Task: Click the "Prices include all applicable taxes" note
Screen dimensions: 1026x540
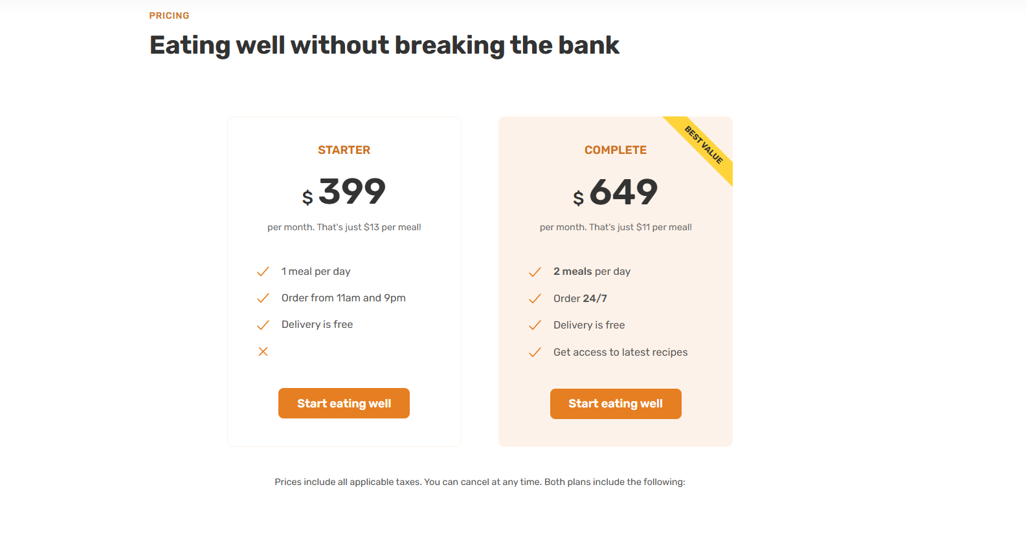Action: (x=480, y=482)
